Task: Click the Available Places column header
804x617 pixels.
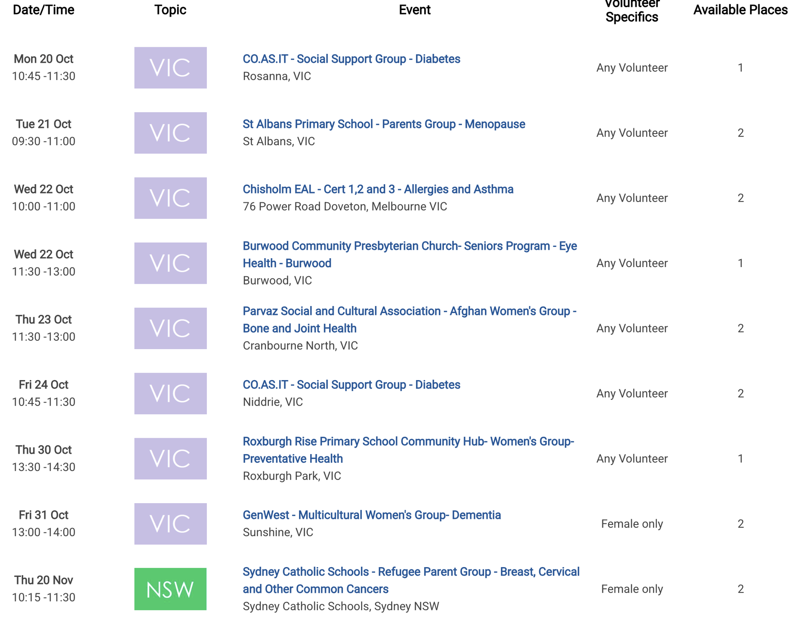Action: [740, 10]
